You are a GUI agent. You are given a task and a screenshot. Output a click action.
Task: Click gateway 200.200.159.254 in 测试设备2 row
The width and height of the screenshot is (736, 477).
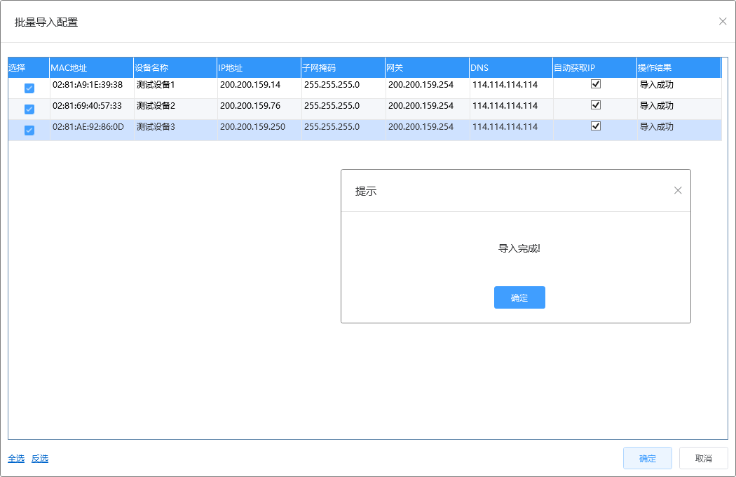(421, 106)
